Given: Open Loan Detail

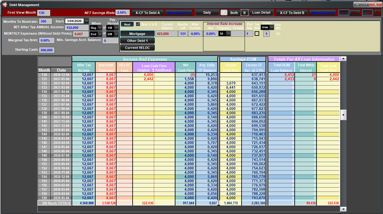Looking at the screenshot, I should coord(261,12).
